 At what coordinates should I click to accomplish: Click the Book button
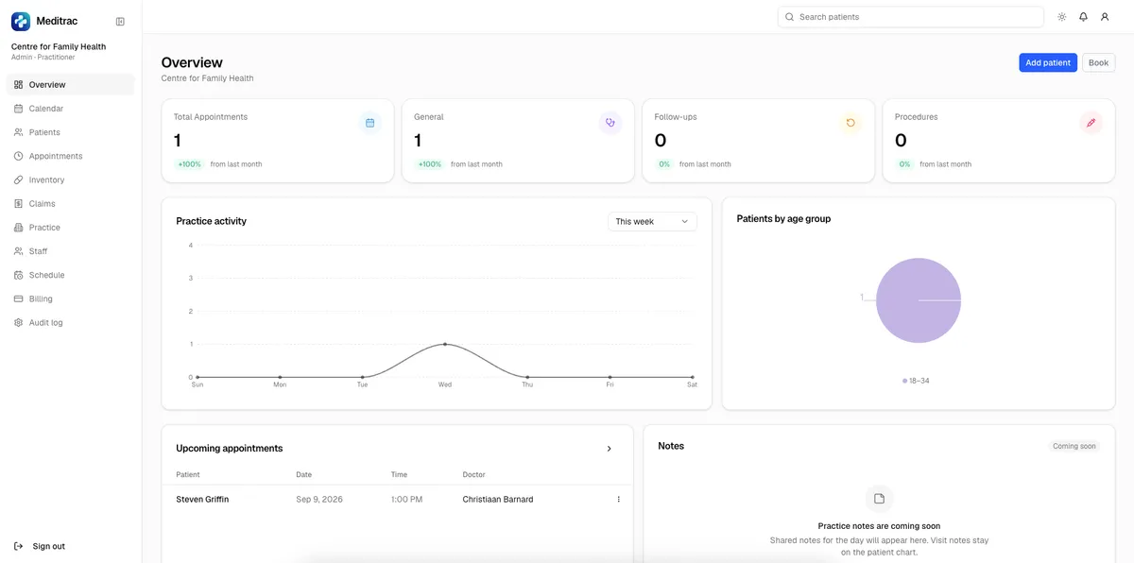point(1098,62)
